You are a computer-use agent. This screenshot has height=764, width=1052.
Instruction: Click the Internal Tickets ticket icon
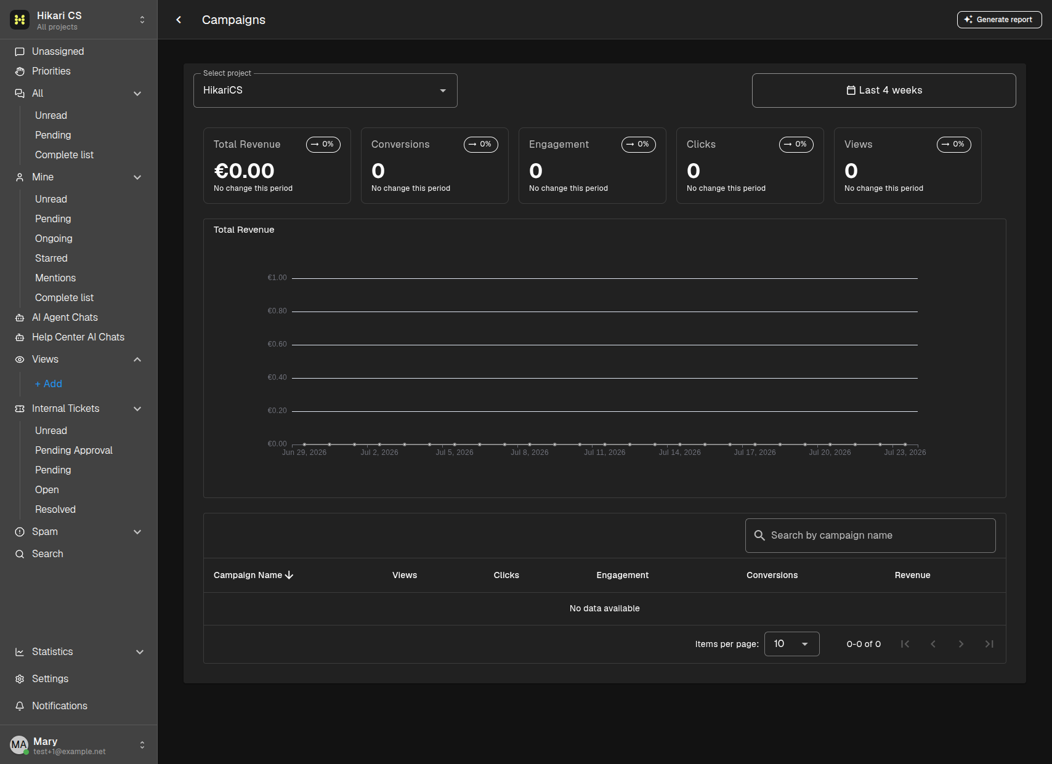20,409
